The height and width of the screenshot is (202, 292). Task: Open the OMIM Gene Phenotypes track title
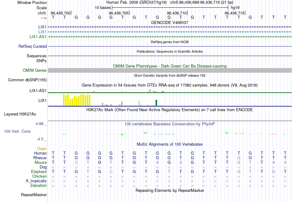coord(170,66)
